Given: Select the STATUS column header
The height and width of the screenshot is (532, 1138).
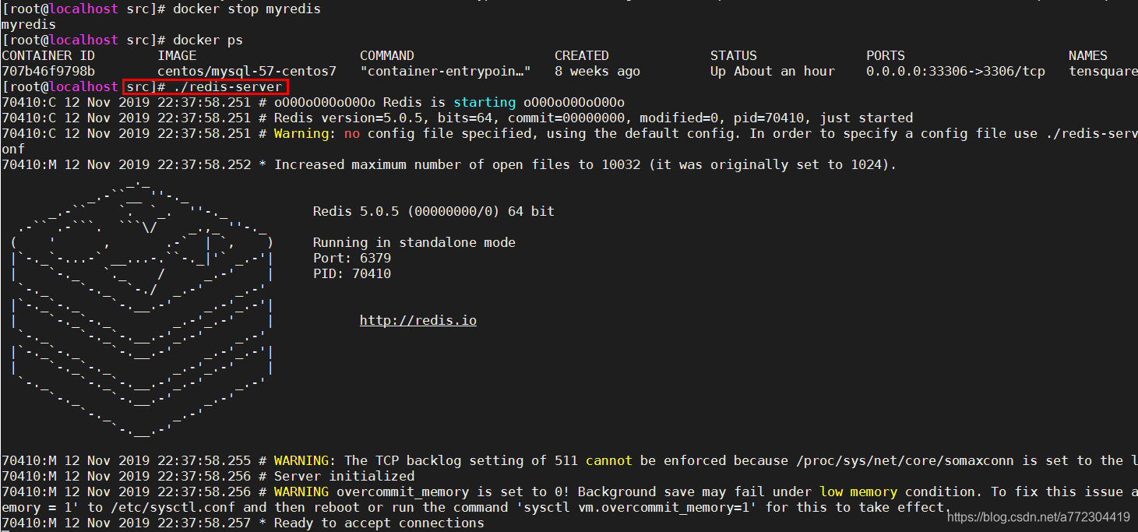Looking at the screenshot, I should 734,55.
